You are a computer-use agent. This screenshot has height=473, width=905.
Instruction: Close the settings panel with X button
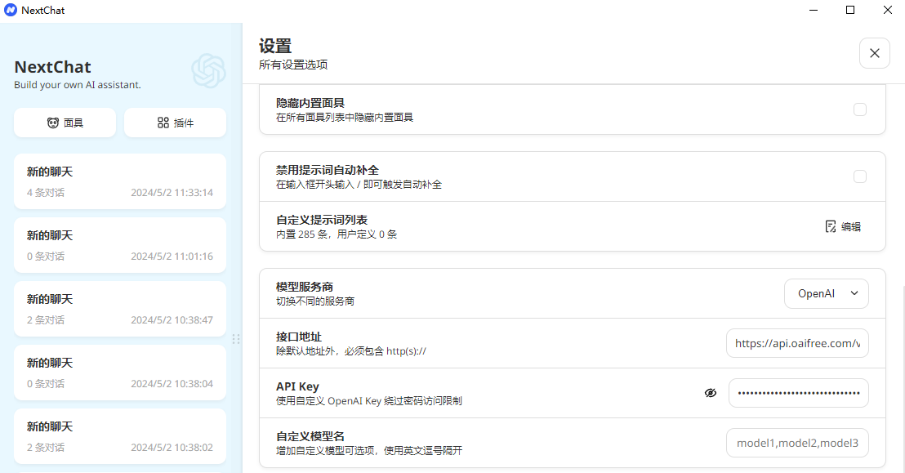point(875,53)
